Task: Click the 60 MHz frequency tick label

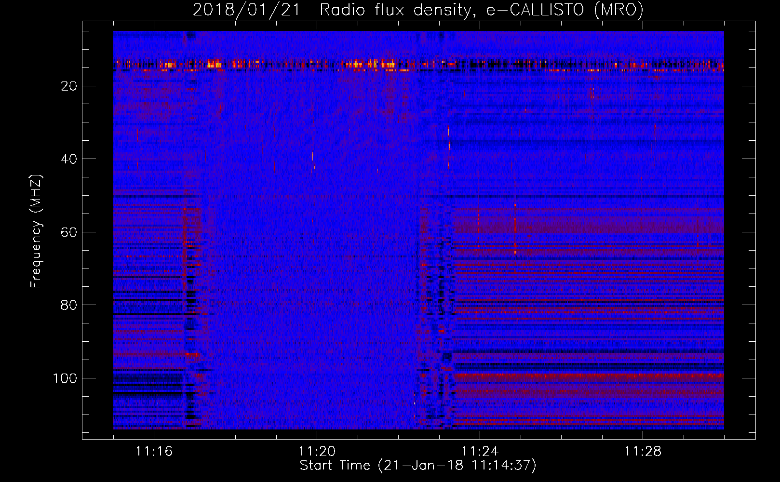Action: [69, 232]
